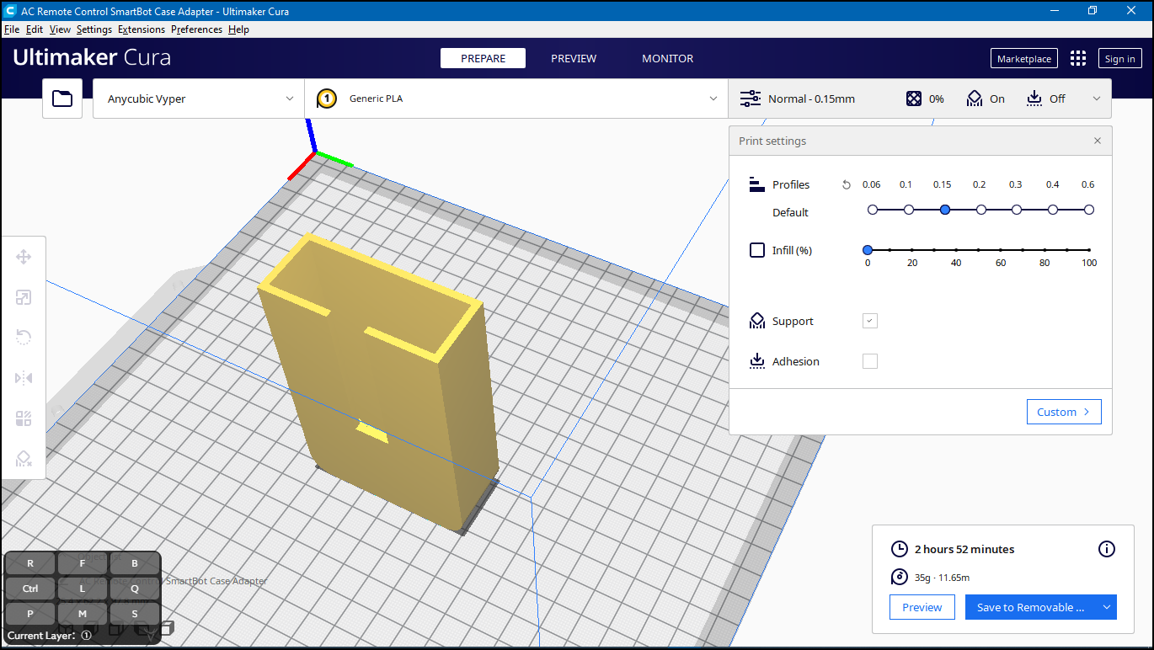
Task: Click the S key on overlay keypad
Action: click(135, 614)
